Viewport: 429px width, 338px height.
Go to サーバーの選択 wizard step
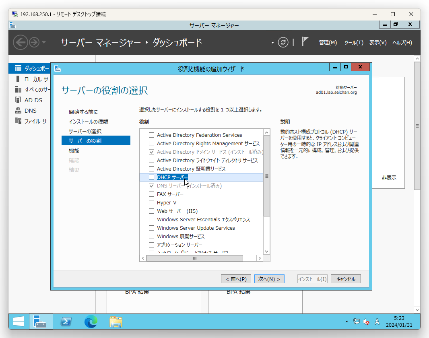click(85, 132)
